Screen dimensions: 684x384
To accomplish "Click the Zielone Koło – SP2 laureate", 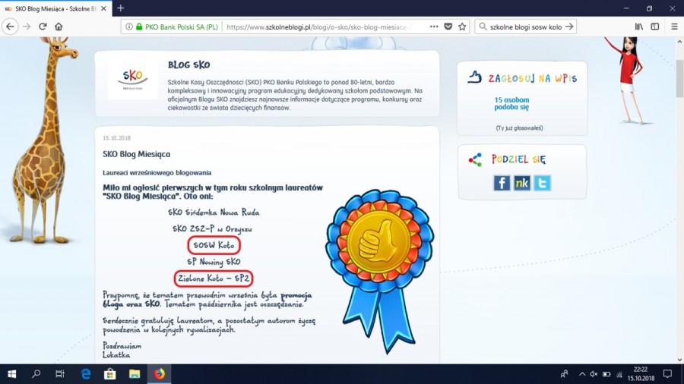I will coord(214,279).
